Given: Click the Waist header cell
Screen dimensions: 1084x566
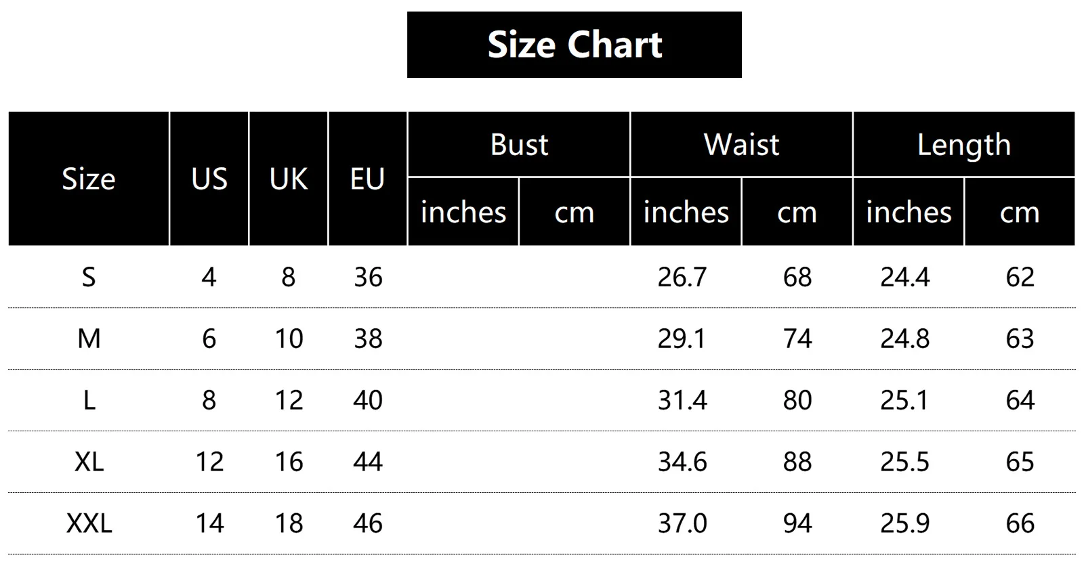Looking at the screenshot, I should click(x=741, y=145).
